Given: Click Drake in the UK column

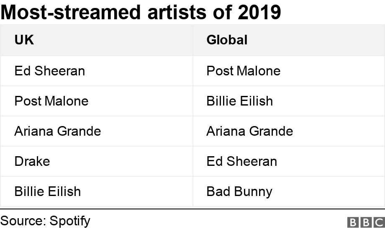Looking at the screenshot, I should (32, 161).
